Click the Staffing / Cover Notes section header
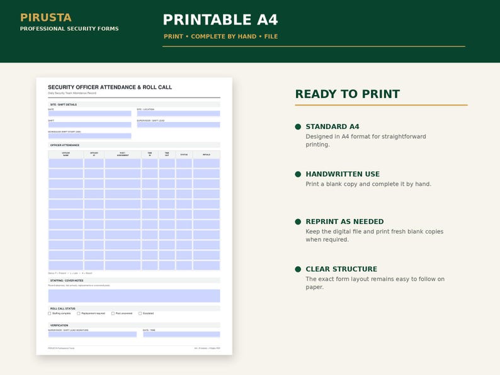This screenshot has height=375, width=500. pyautogui.click(x=134, y=281)
